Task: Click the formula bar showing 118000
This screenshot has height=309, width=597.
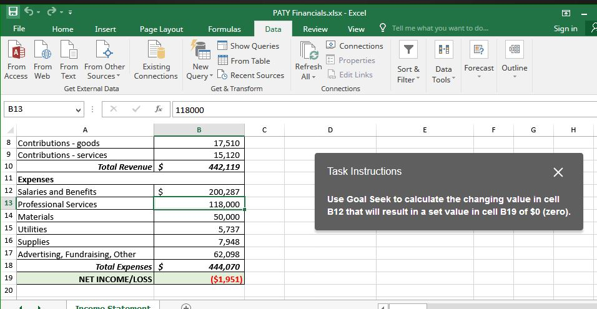Action: (384, 110)
